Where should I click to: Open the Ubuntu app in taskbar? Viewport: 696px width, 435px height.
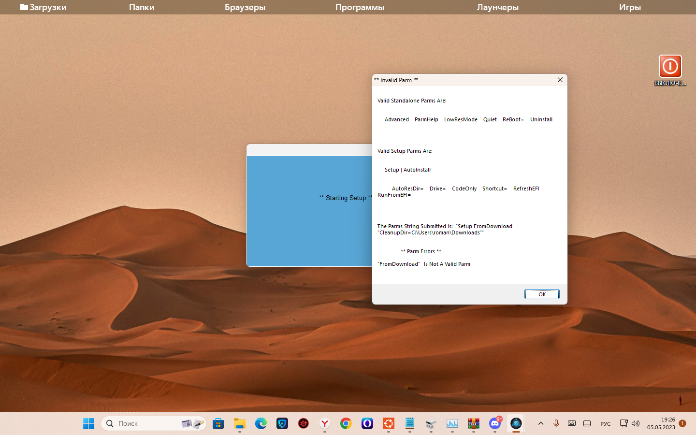(389, 423)
